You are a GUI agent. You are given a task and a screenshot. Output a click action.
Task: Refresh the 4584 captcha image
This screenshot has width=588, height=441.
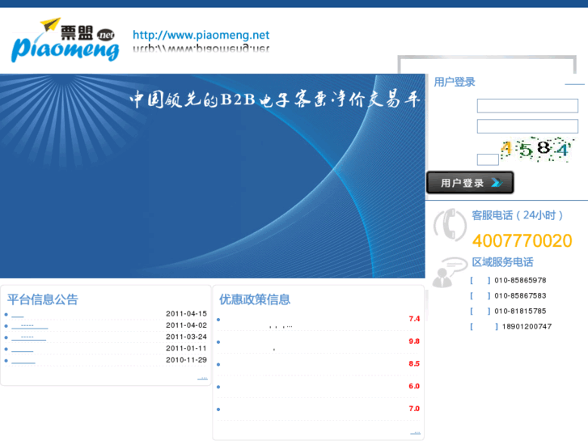tap(536, 150)
